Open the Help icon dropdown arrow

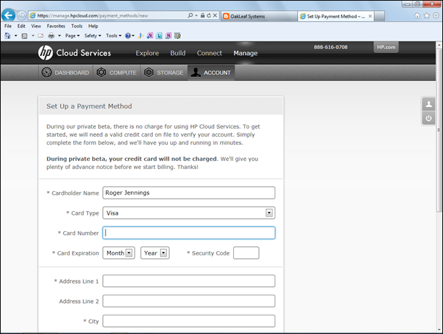(x=133, y=36)
